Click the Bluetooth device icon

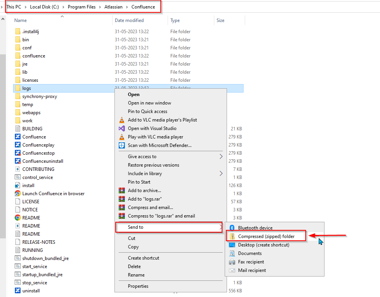click(x=232, y=228)
